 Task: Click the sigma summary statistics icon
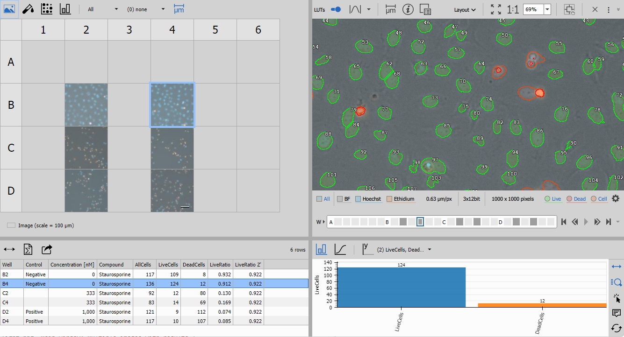(x=28, y=250)
